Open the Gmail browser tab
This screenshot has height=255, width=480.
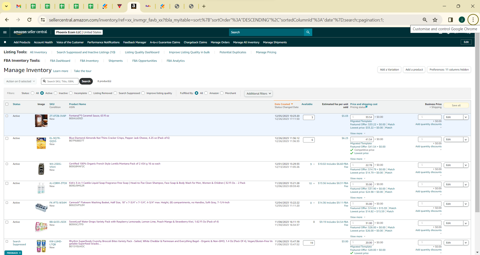pyautogui.click(x=19, y=6)
